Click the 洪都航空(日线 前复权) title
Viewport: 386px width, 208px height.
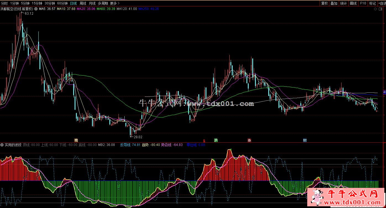pos(17,9)
